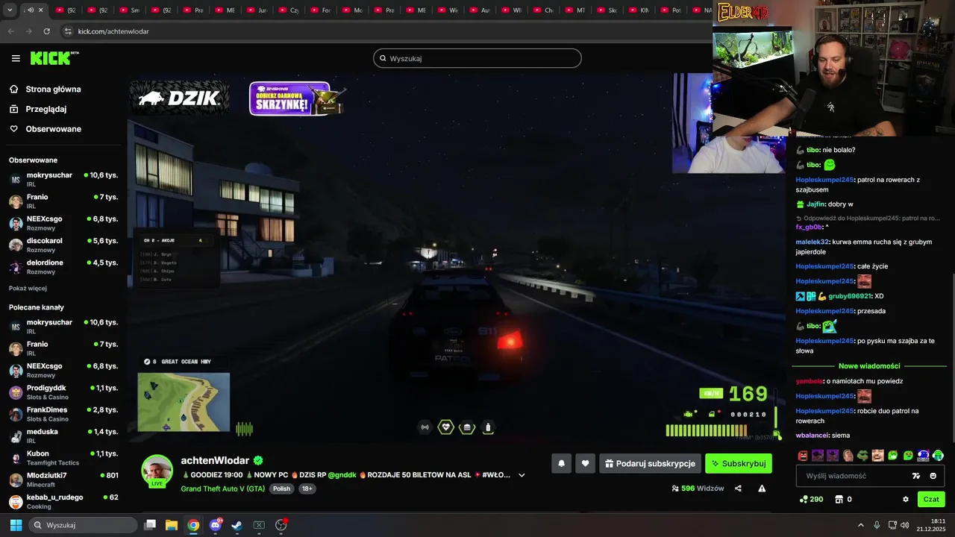Expand Pokaż więcej in followed list

pyautogui.click(x=28, y=288)
